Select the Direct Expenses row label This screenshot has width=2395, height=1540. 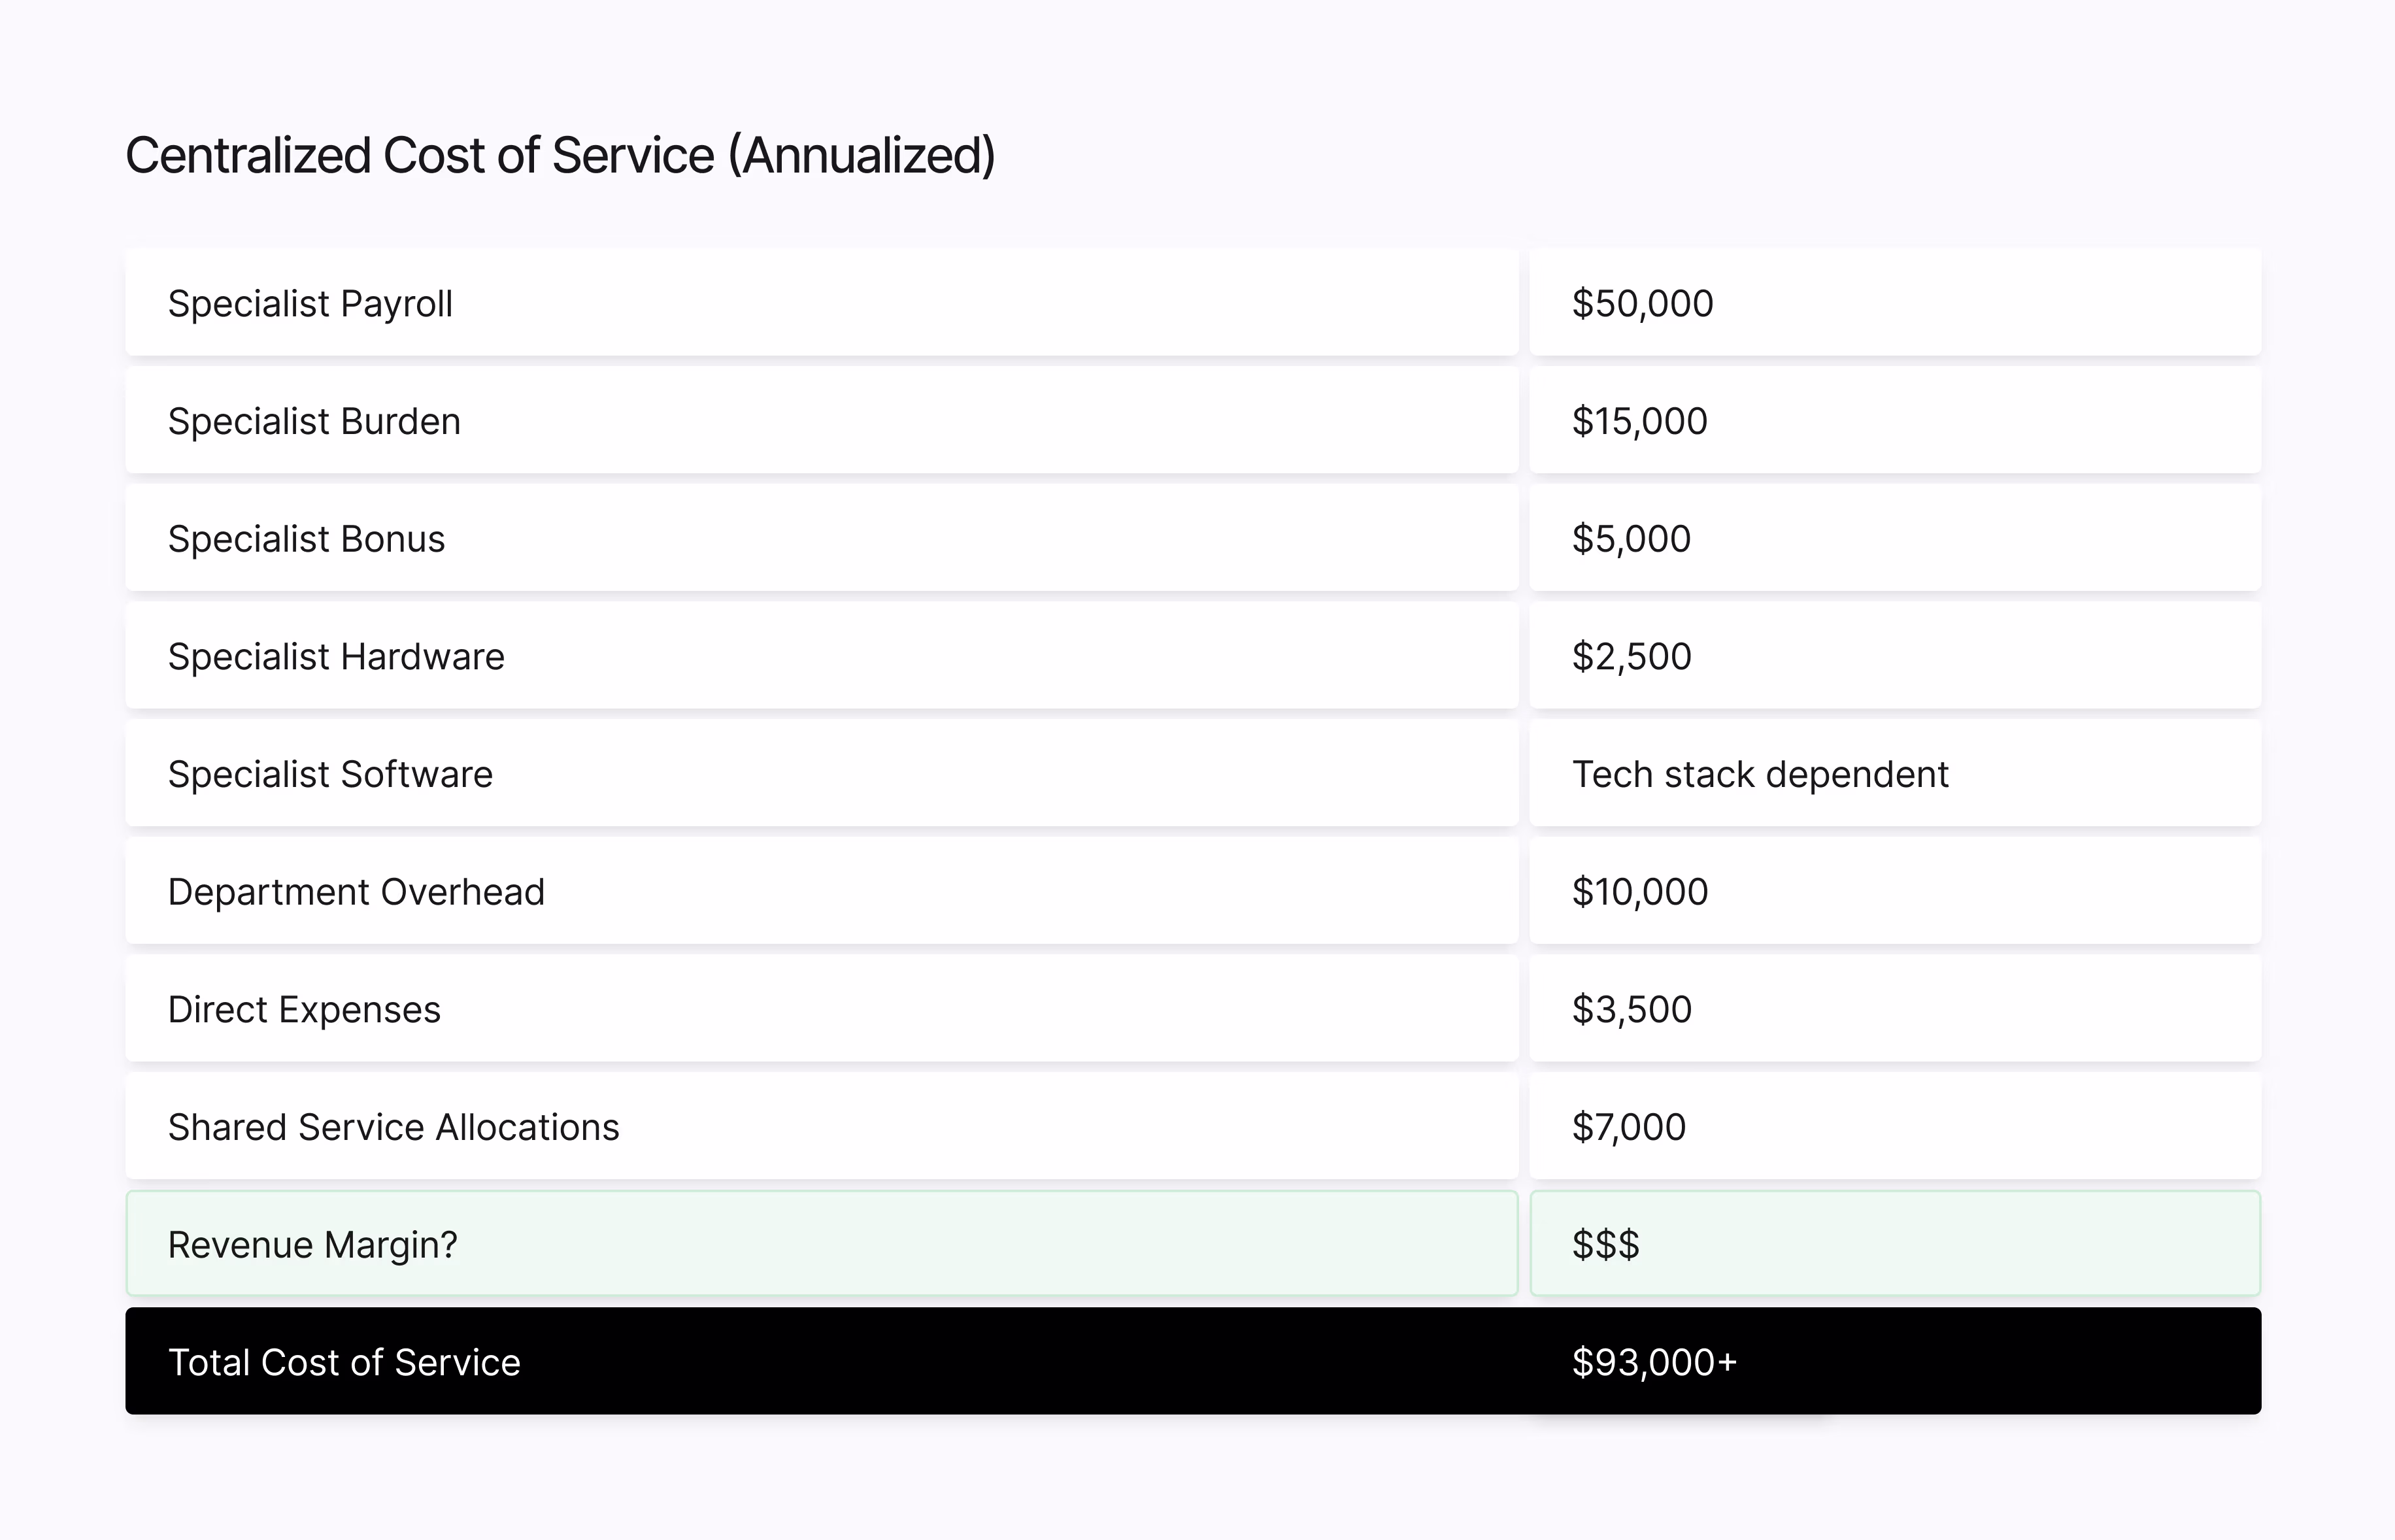[304, 1010]
